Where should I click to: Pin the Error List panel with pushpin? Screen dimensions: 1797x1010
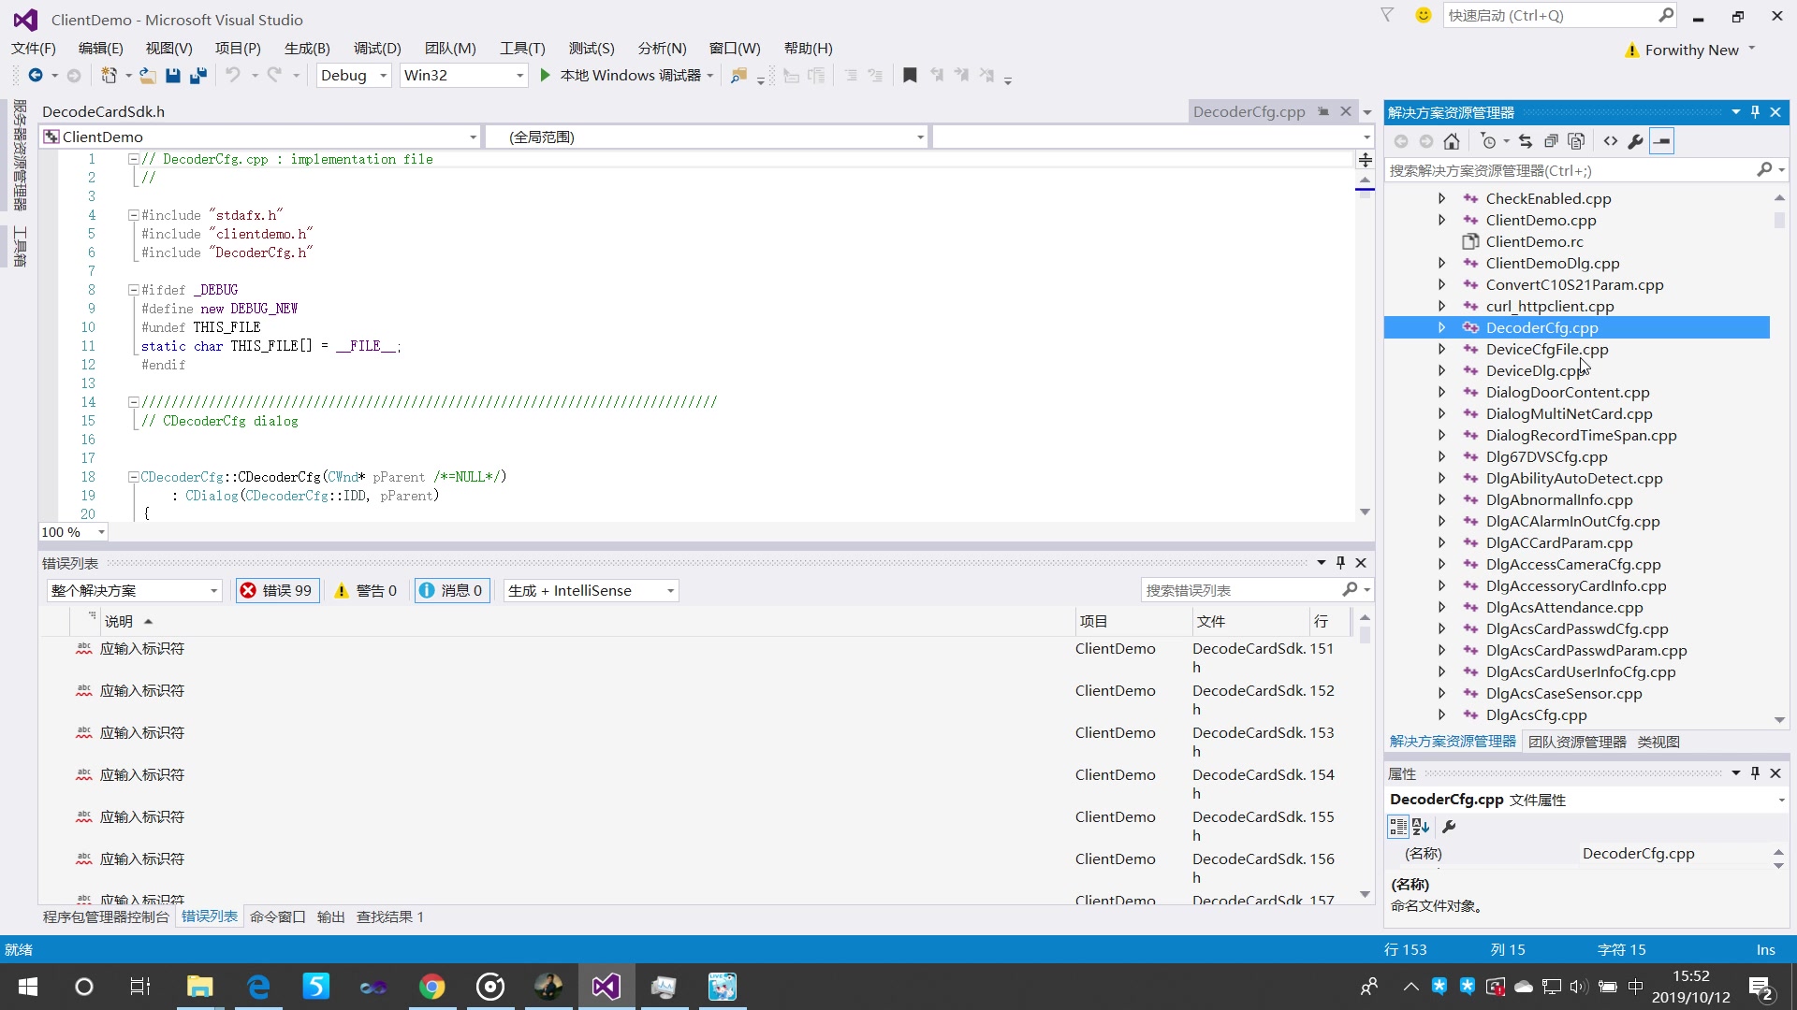[1341, 563]
